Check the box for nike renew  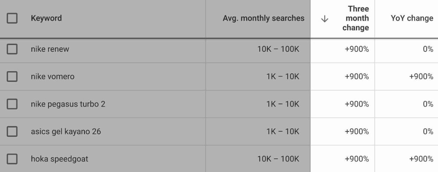tap(12, 49)
